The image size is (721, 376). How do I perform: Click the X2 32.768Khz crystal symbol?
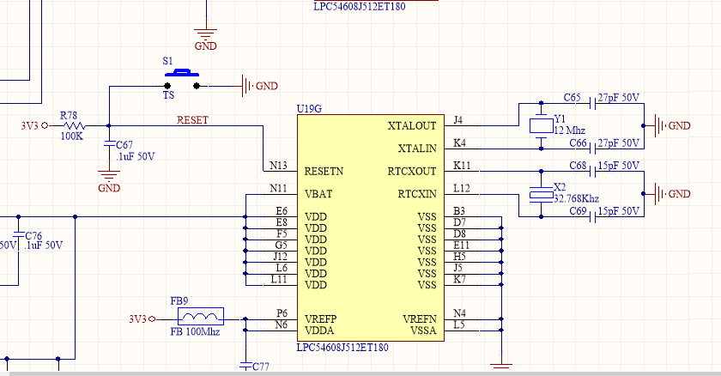click(542, 194)
